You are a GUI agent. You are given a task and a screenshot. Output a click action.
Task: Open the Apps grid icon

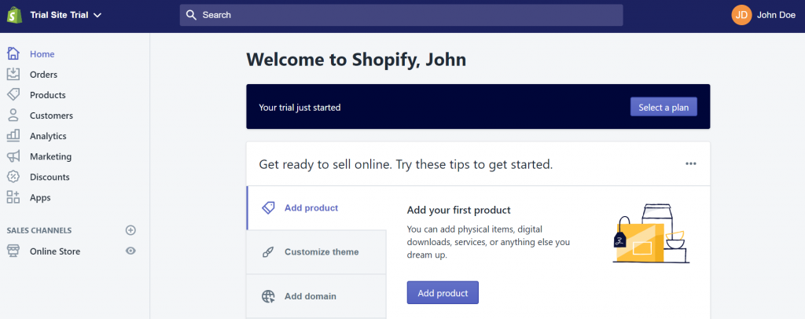pyautogui.click(x=13, y=197)
